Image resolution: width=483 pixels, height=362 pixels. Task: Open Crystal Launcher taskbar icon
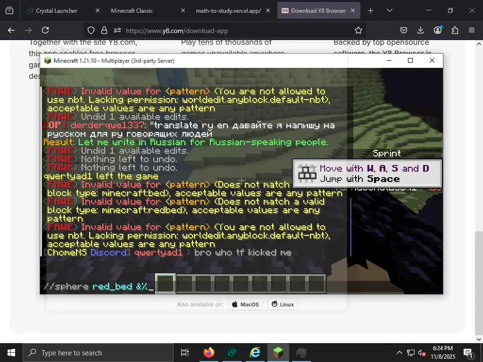tap(232, 353)
